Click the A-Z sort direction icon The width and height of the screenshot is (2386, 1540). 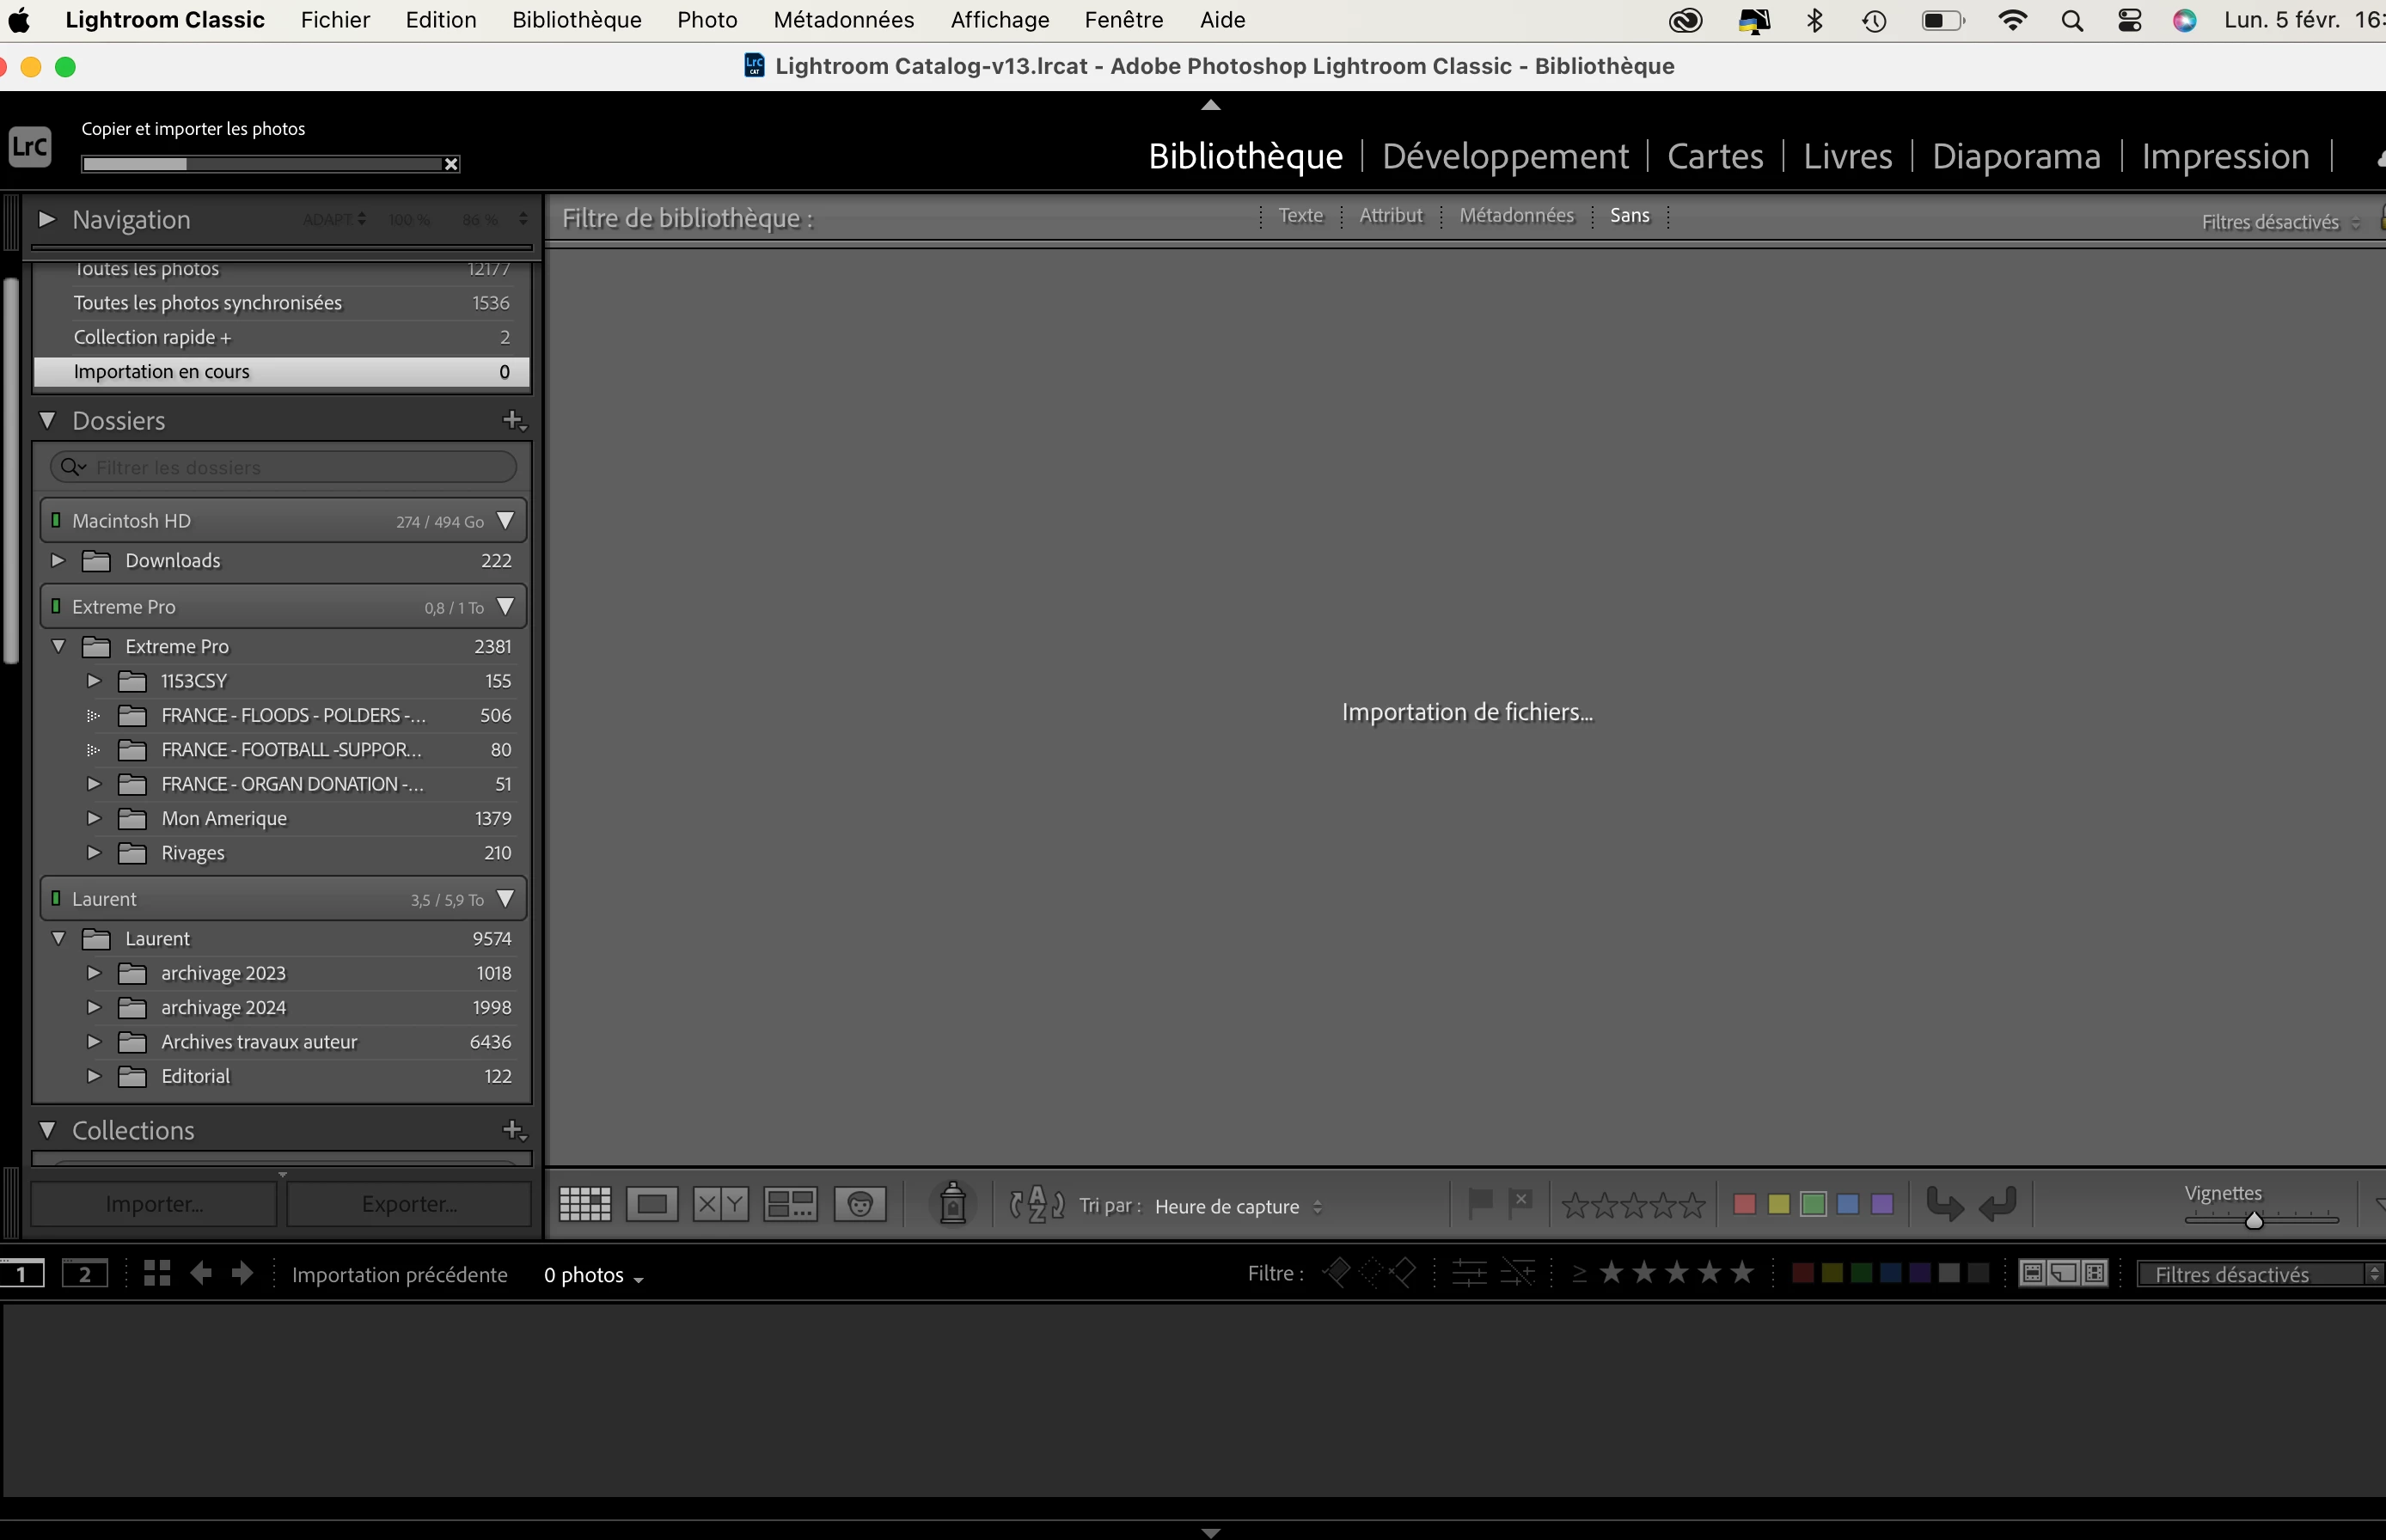coord(1037,1205)
